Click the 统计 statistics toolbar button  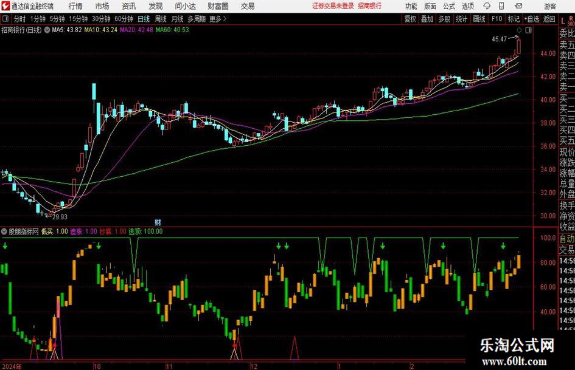click(x=461, y=19)
